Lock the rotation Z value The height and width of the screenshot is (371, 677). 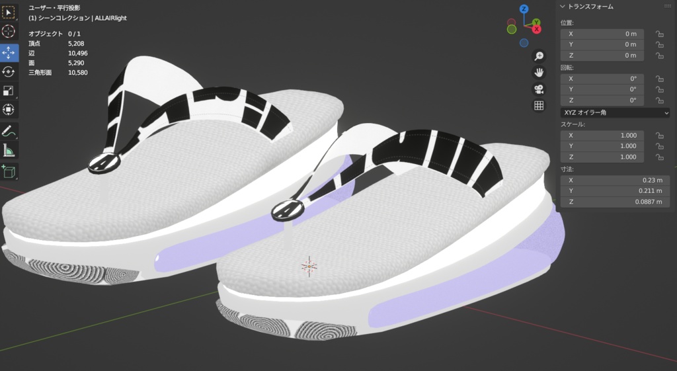pos(659,101)
